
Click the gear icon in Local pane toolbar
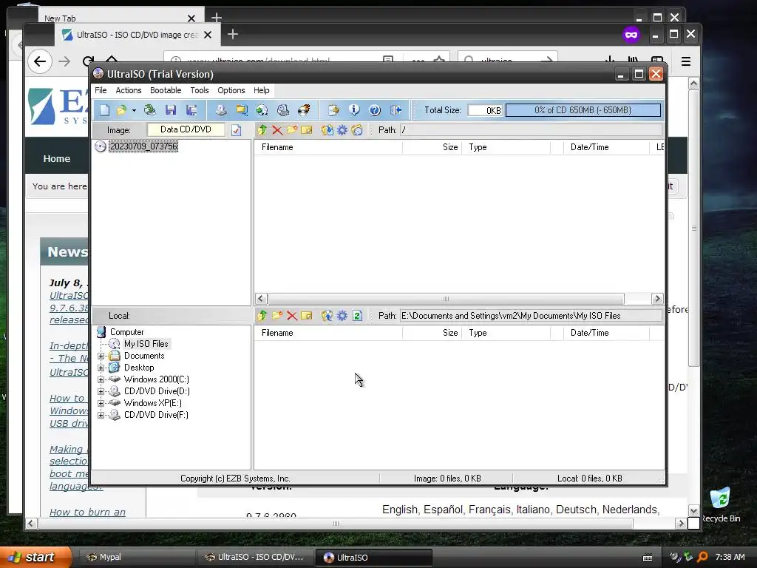(x=342, y=315)
